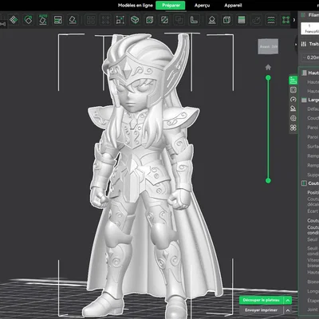Select the four-circle side tab icon

pos(293,128)
